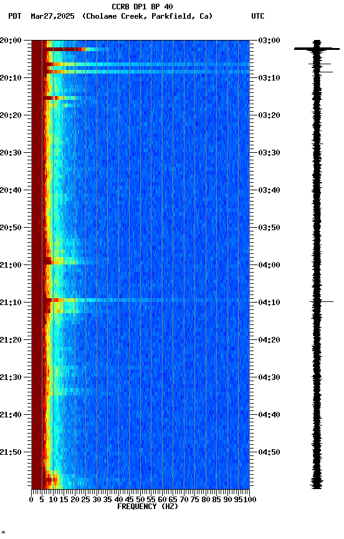Screen dimensions: 344x539
Task: Click the 20:40 PDT time label
Action: [11, 190]
